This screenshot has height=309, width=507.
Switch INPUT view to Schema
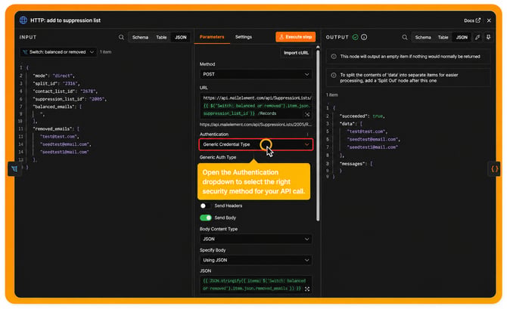[x=140, y=37]
